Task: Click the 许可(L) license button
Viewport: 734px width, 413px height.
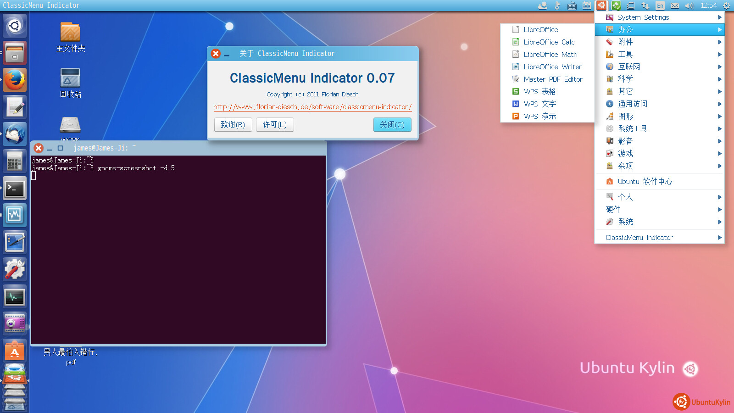Action: 274,125
